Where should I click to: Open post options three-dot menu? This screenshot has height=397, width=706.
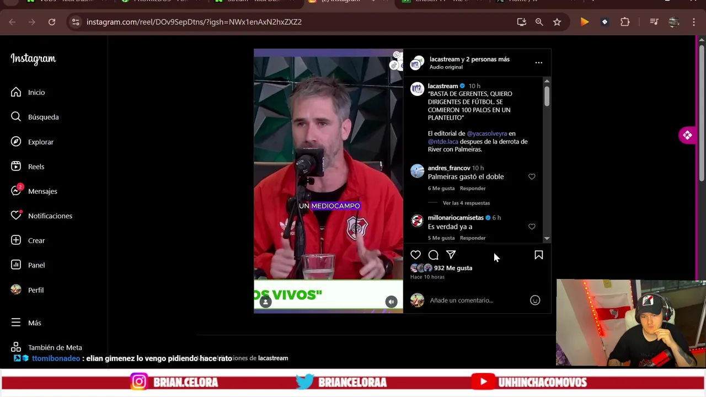point(539,63)
